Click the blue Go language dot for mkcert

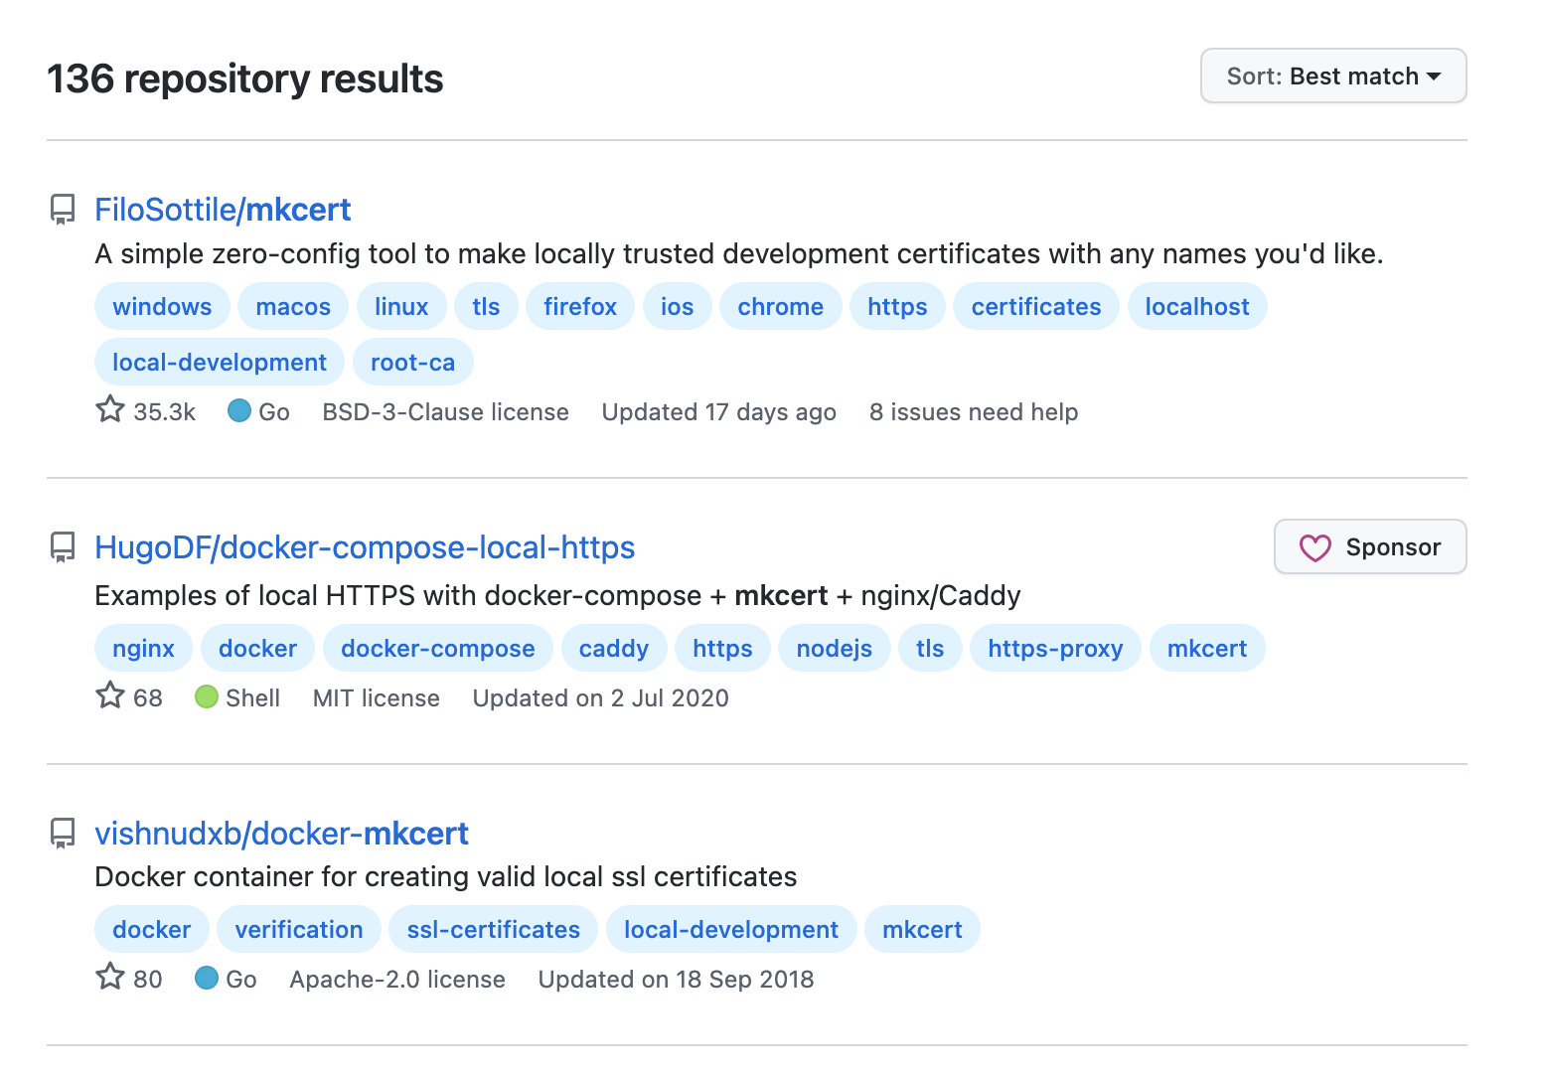(x=239, y=410)
